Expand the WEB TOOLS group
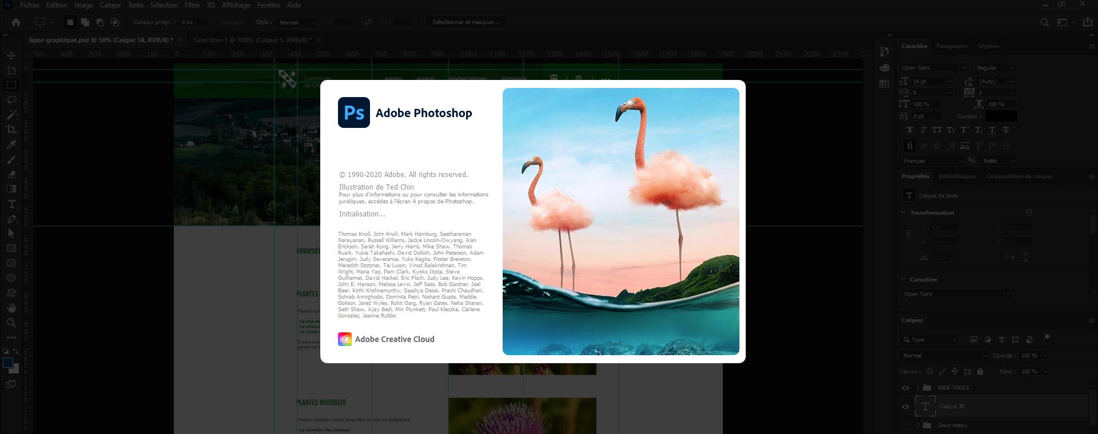The height and width of the screenshot is (434, 1098). (917, 388)
